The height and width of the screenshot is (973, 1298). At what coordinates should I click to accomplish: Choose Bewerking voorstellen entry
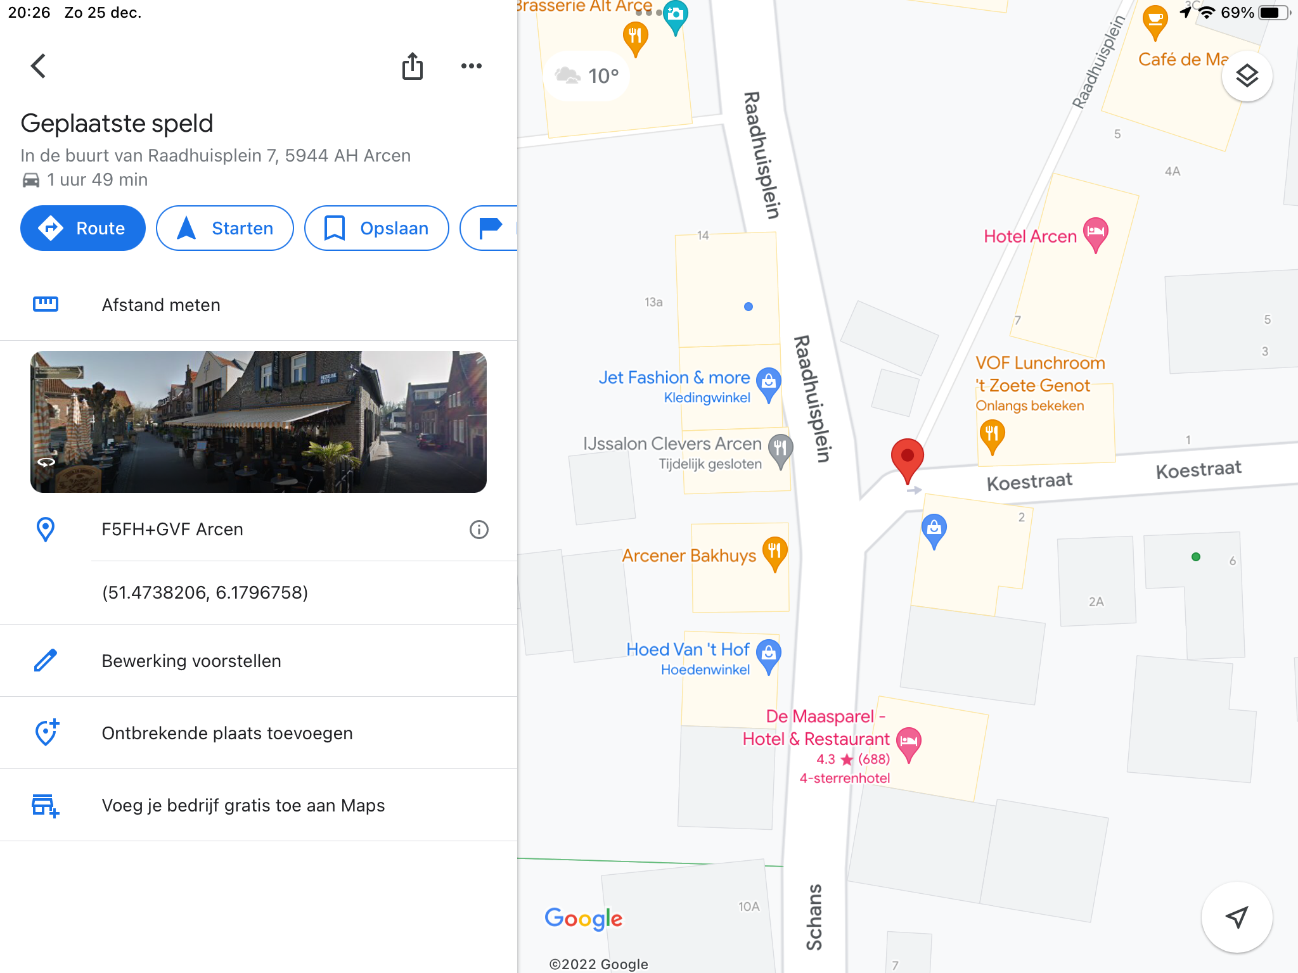259,661
